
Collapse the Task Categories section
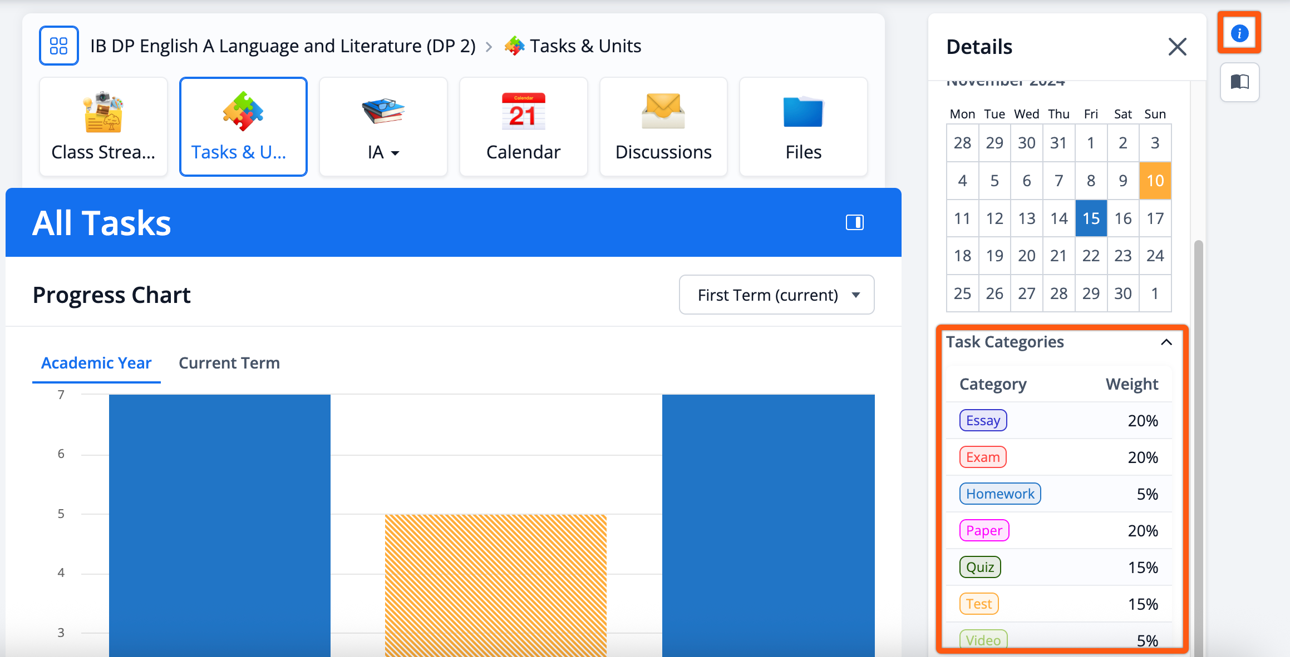point(1166,342)
